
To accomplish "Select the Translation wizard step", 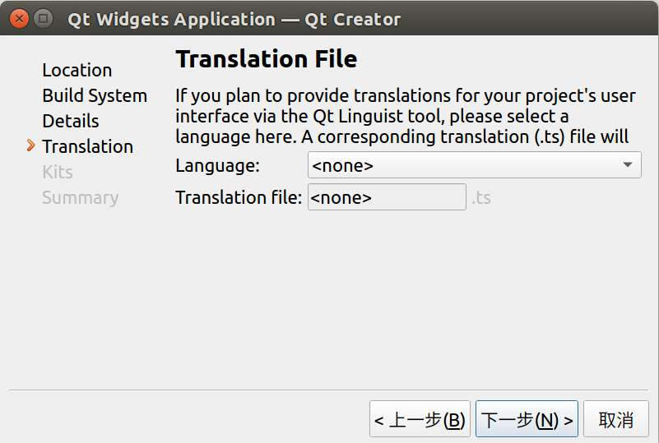I will 87,146.
